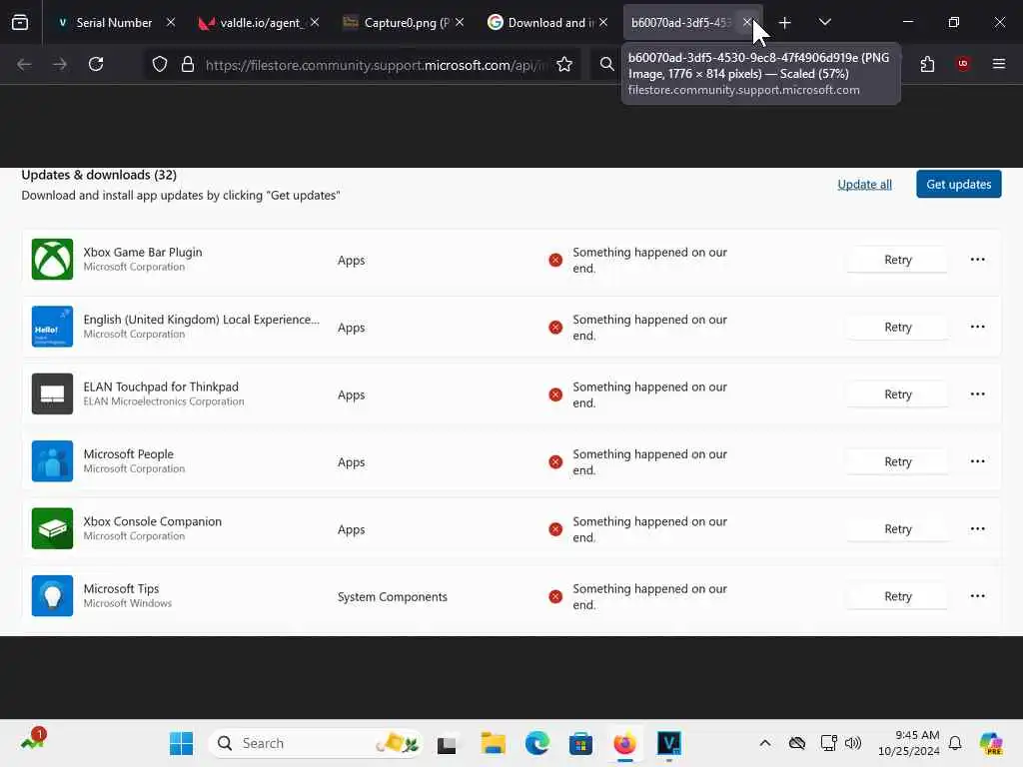Open the volume speaker tray icon
This screenshot has width=1023, height=767.
tap(853, 743)
